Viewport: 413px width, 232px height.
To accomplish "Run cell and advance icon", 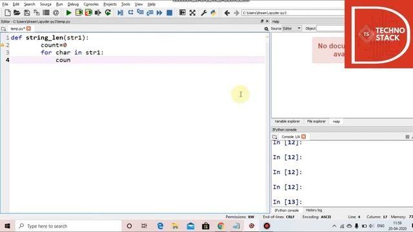I will coord(88,13).
